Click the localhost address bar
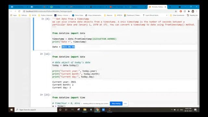This screenshot has height=117, width=208. coord(98,11)
